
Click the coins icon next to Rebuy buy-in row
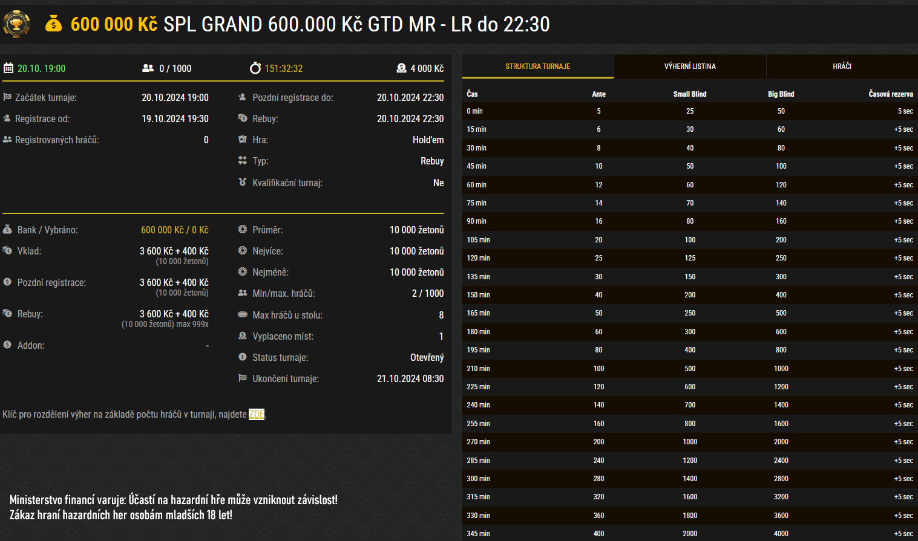pyautogui.click(x=7, y=313)
